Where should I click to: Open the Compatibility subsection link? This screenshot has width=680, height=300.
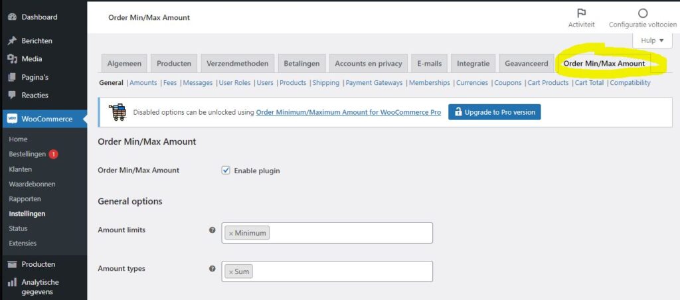[x=630, y=83]
